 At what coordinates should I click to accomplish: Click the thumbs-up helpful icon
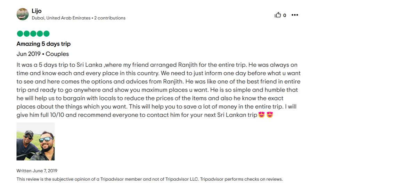[x=278, y=15]
